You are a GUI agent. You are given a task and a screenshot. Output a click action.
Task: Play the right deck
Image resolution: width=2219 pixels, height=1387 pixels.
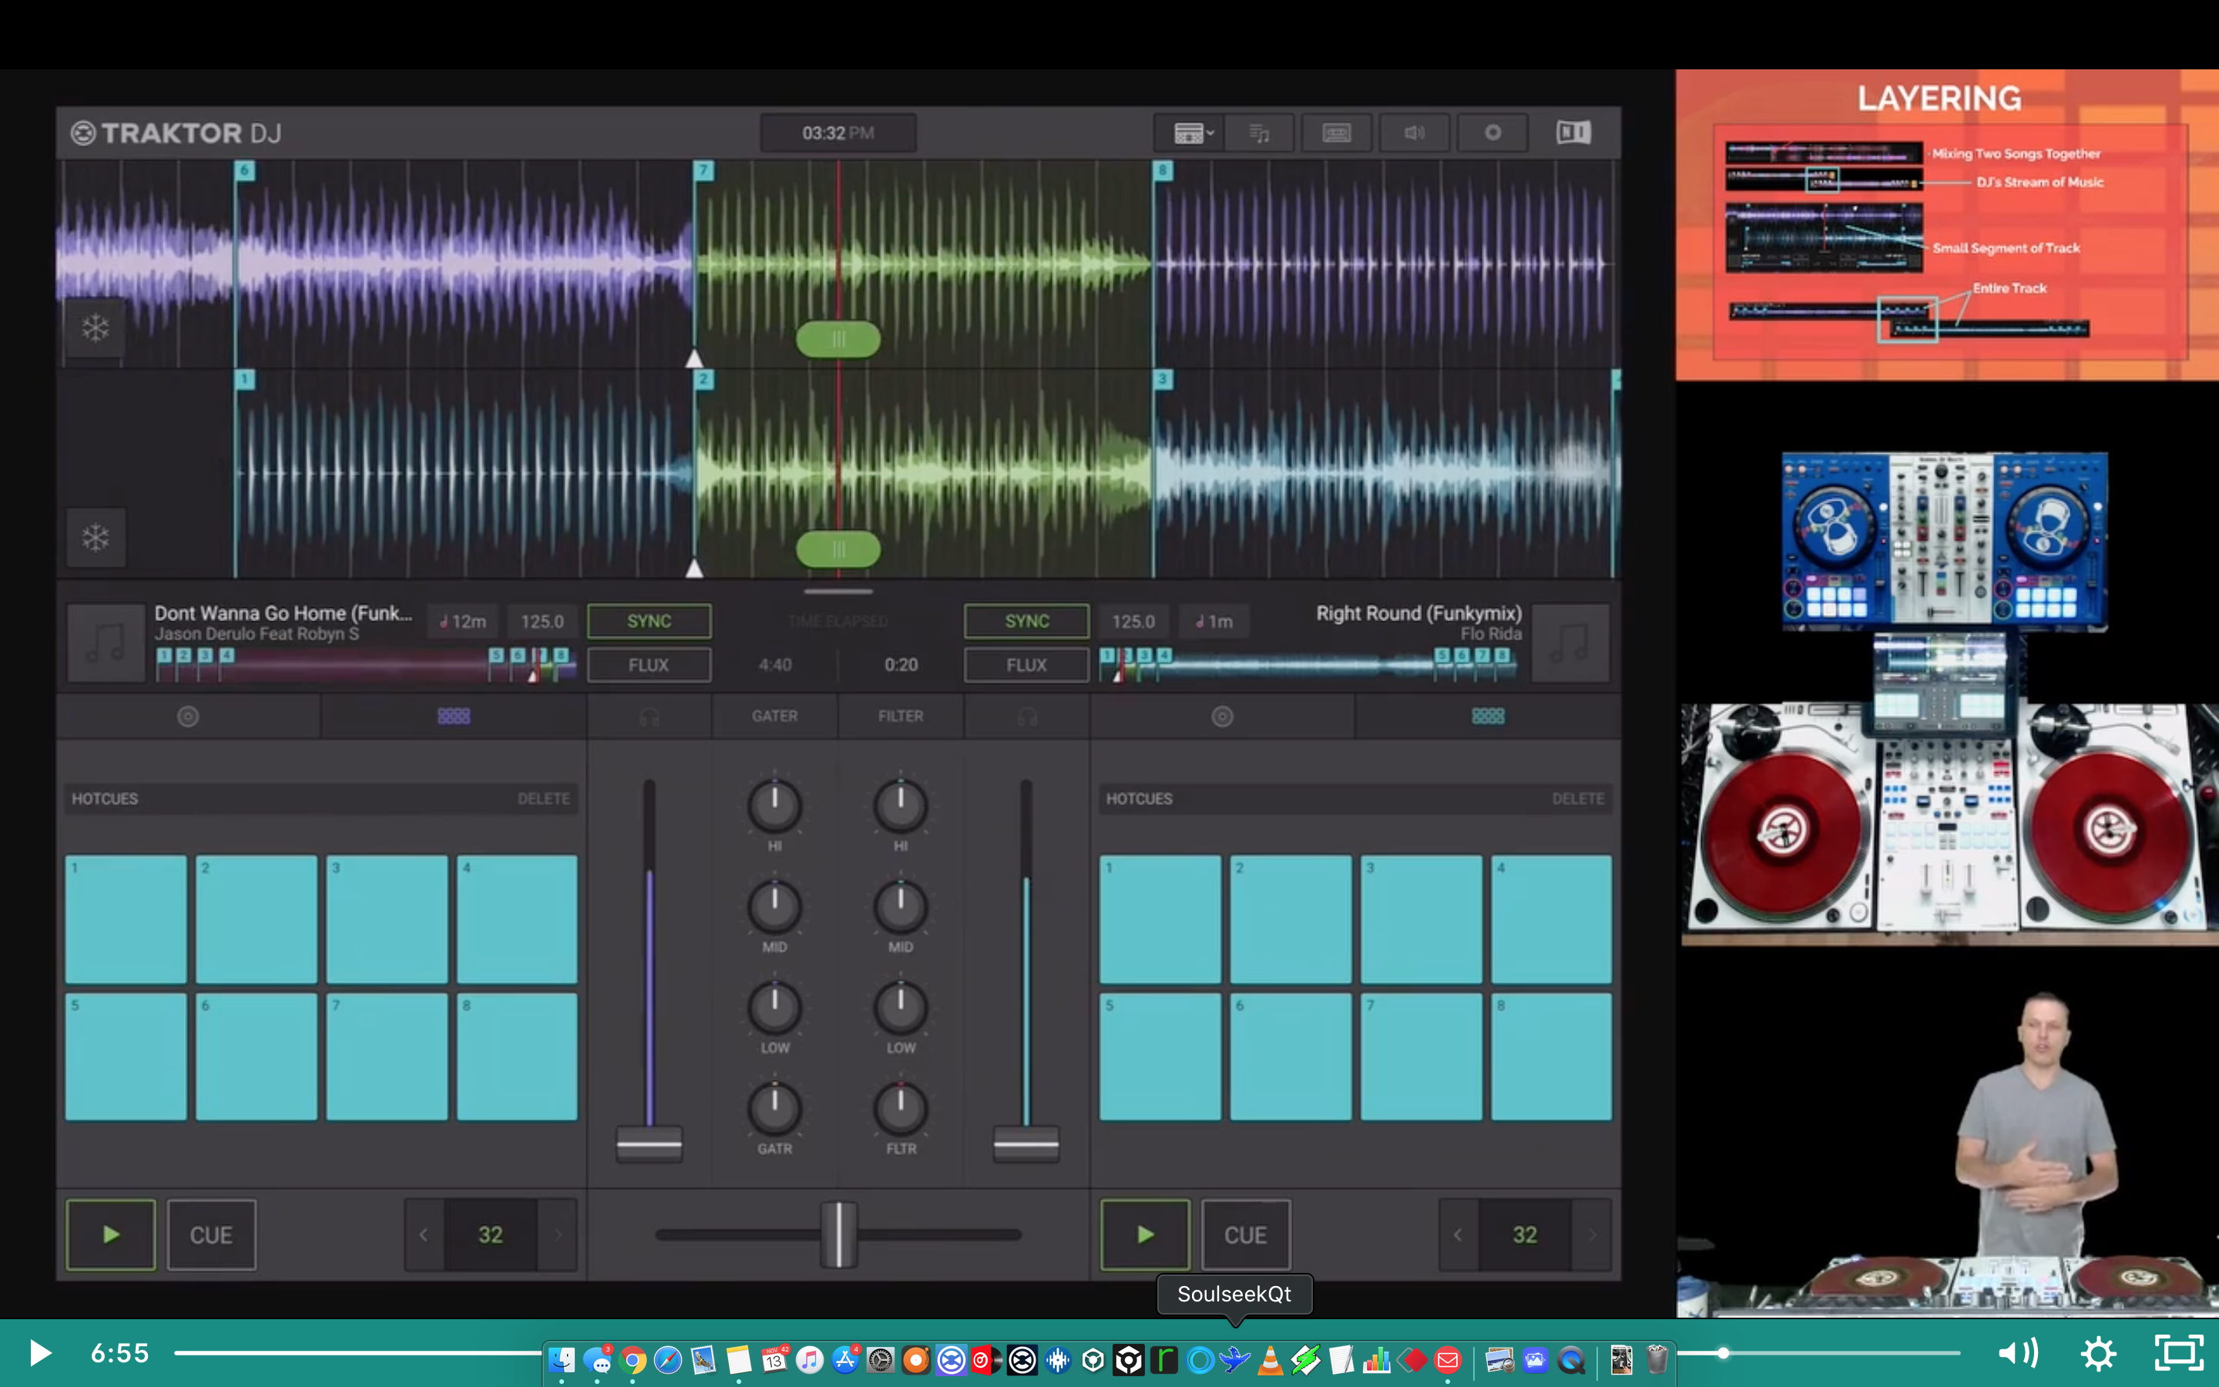[x=1145, y=1234]
